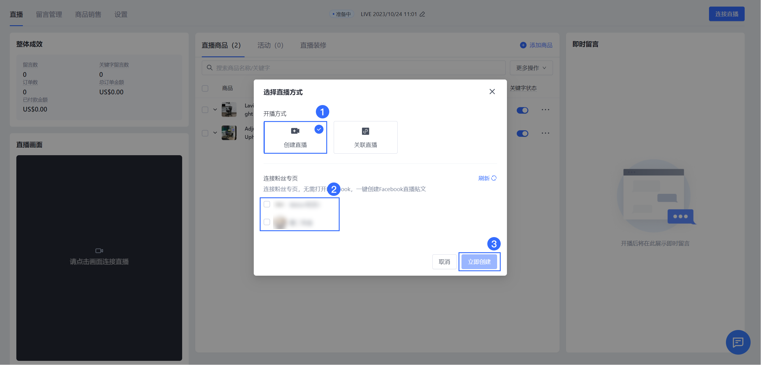Image resolution: width=761 pixels, height=365 pixels.
Task: Click the plus icon beside 添加商品
Action: (523, 45)
